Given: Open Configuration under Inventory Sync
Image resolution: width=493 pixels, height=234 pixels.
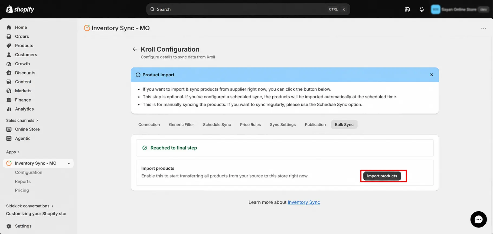Looking at the screenshot, I should pos(29,173).
